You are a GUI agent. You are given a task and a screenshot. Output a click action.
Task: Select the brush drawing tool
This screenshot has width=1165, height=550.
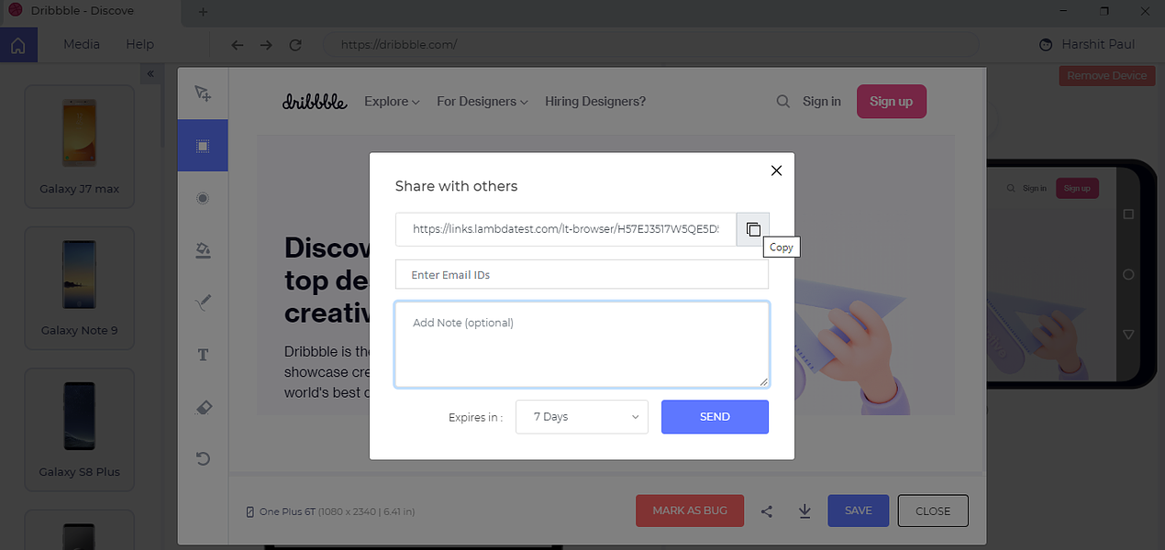(x=204, y=302)
